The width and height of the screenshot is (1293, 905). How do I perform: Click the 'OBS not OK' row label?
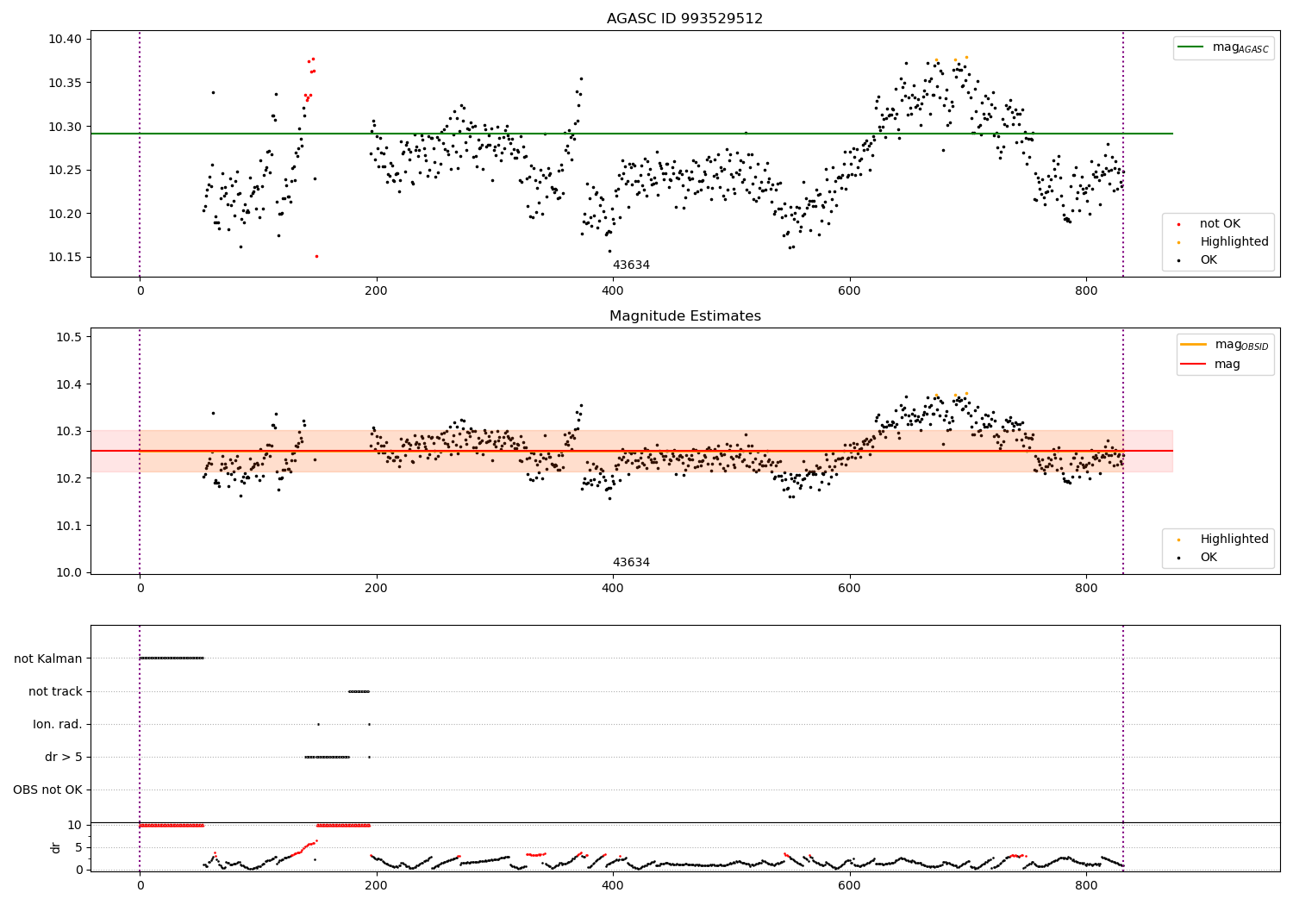click(47, 790)
